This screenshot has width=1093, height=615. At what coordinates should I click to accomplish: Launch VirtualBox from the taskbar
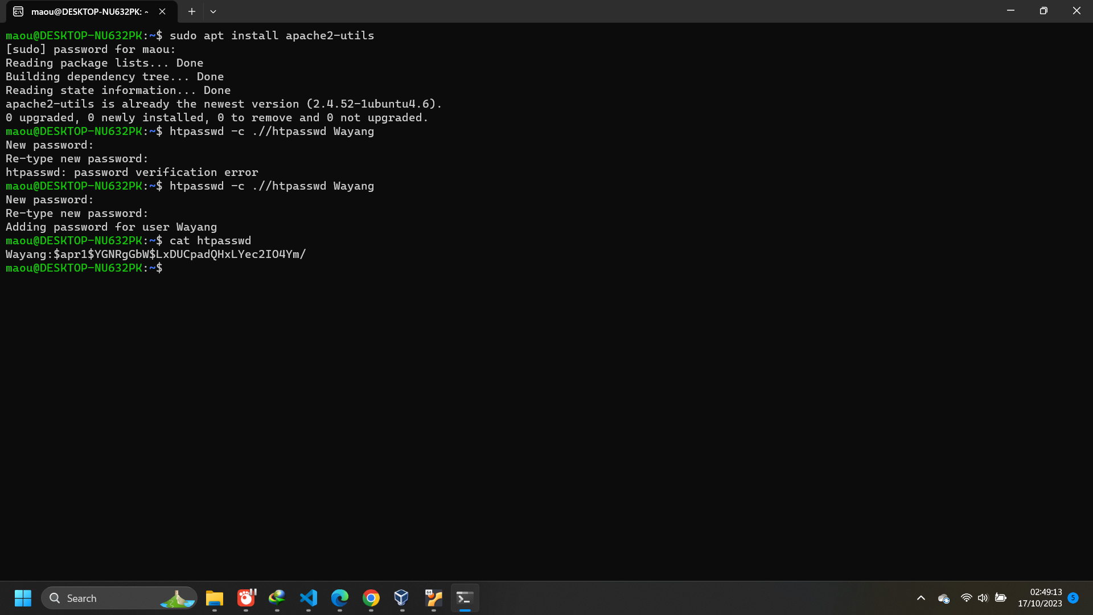coord(402,598)
